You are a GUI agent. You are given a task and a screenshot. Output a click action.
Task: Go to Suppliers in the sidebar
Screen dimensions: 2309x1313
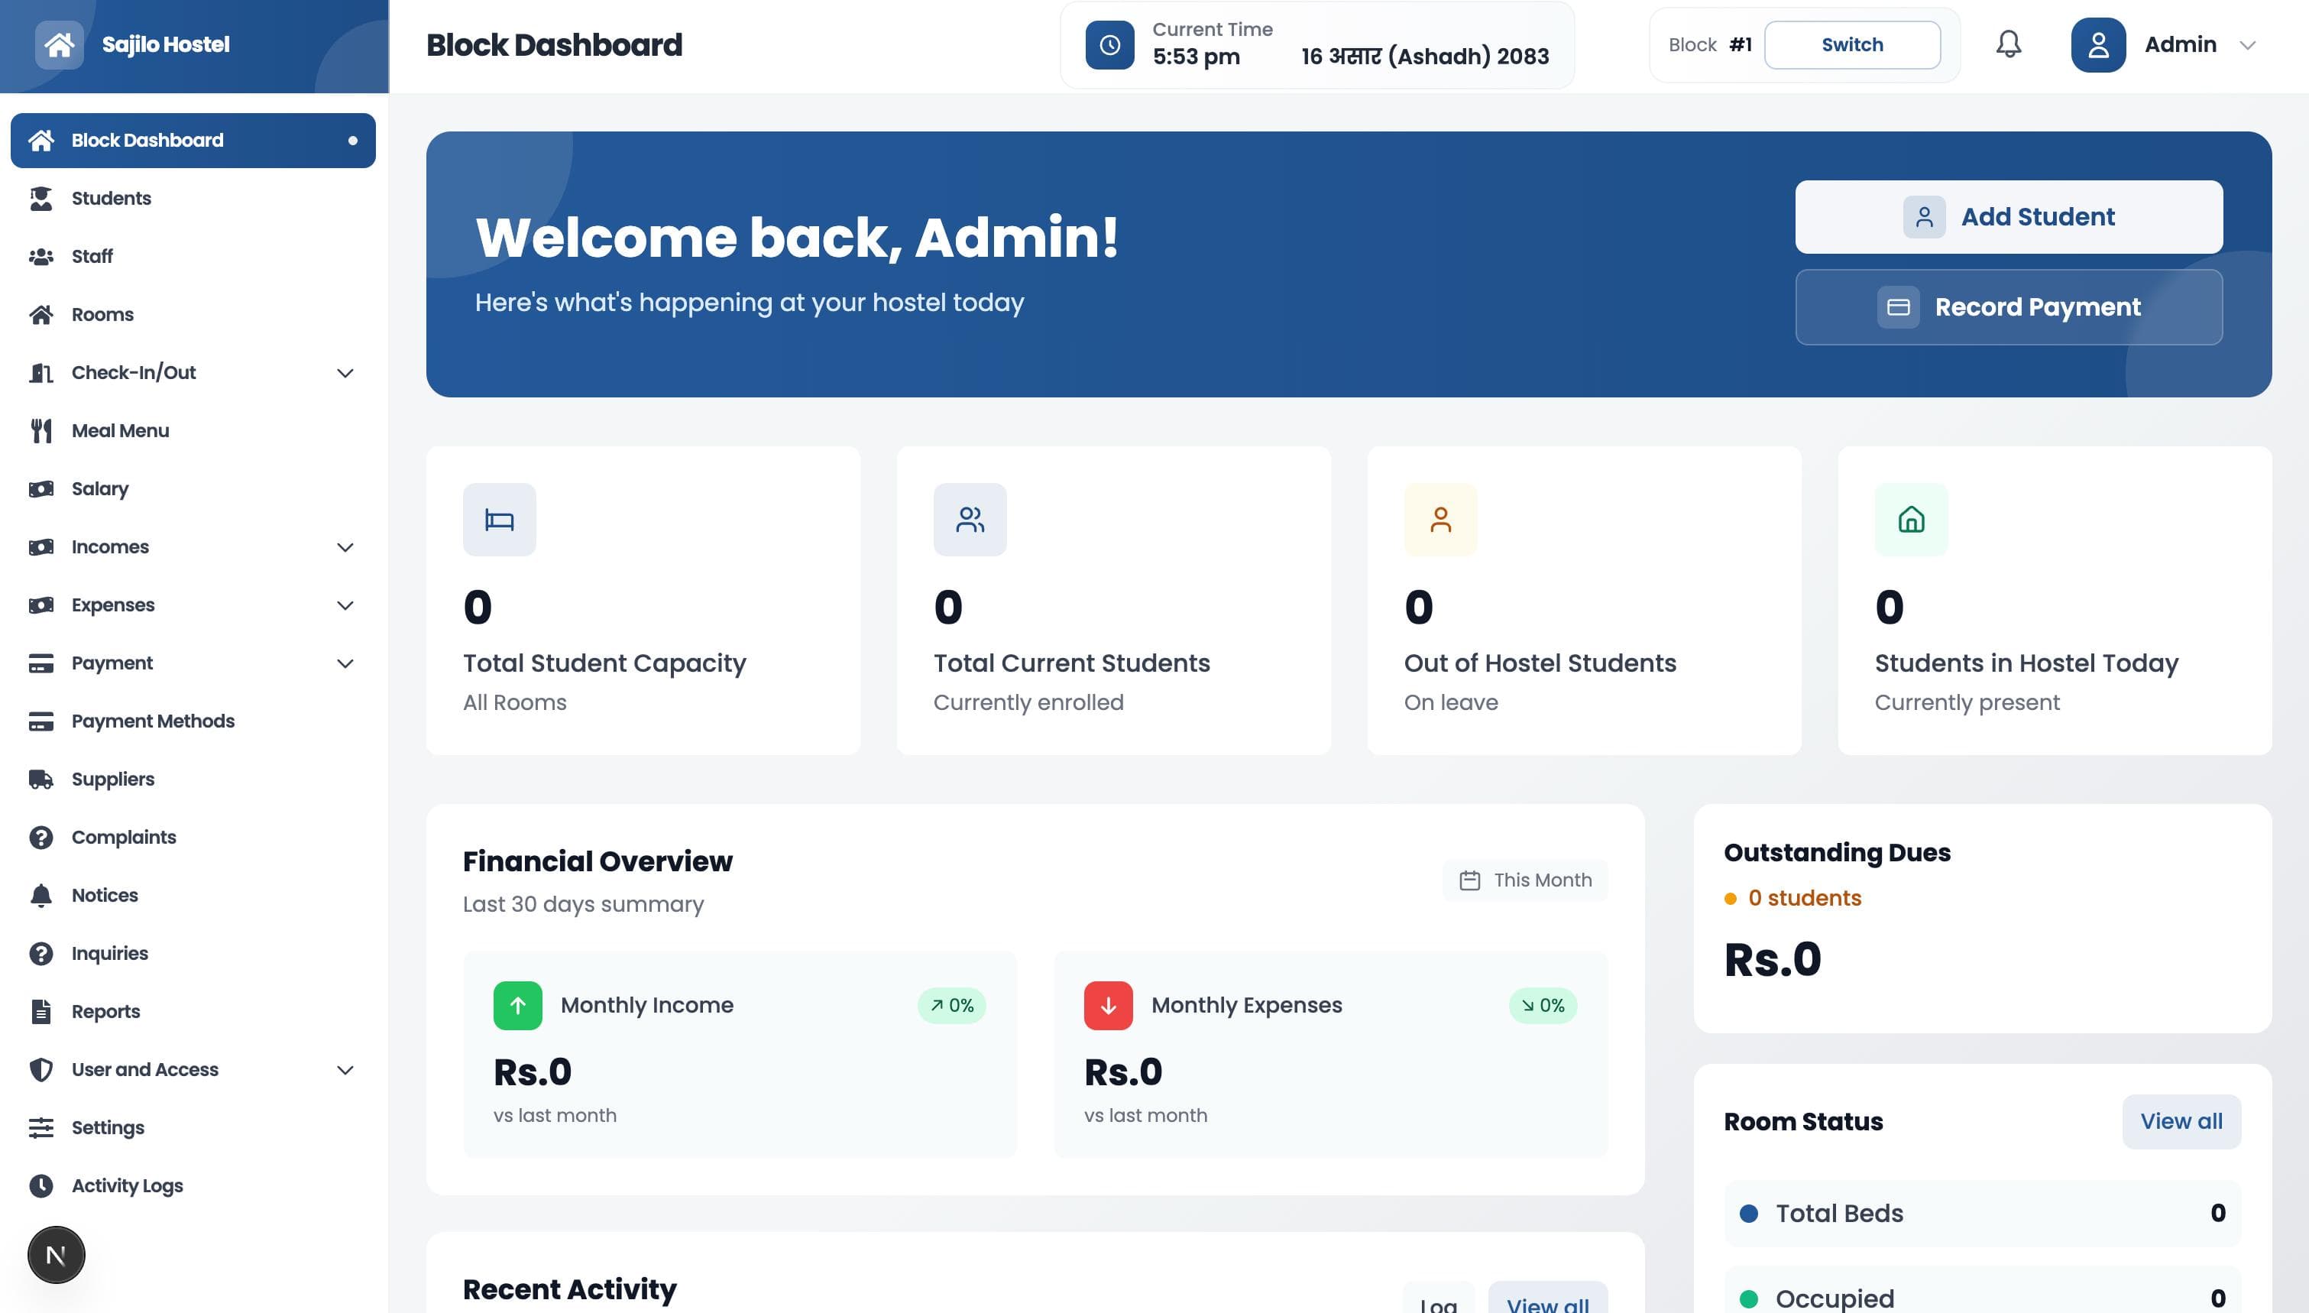click(193, 779)
